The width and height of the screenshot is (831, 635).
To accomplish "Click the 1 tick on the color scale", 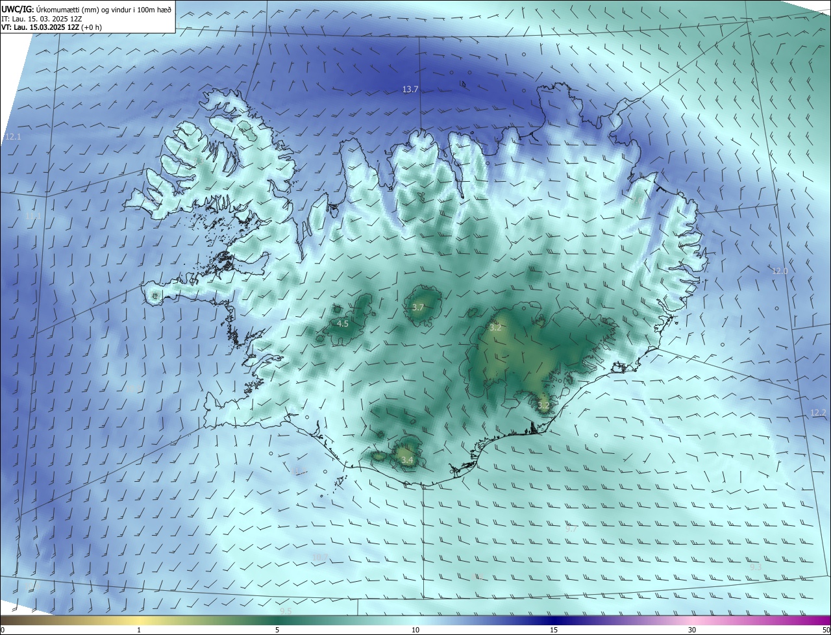I will tap(139, 630).
